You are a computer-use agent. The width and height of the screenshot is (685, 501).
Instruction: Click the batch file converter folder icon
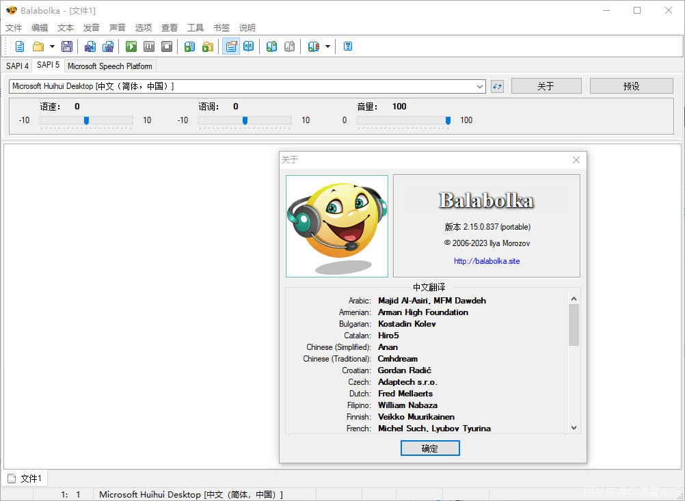pyautogui.click(x=208, y=46)
